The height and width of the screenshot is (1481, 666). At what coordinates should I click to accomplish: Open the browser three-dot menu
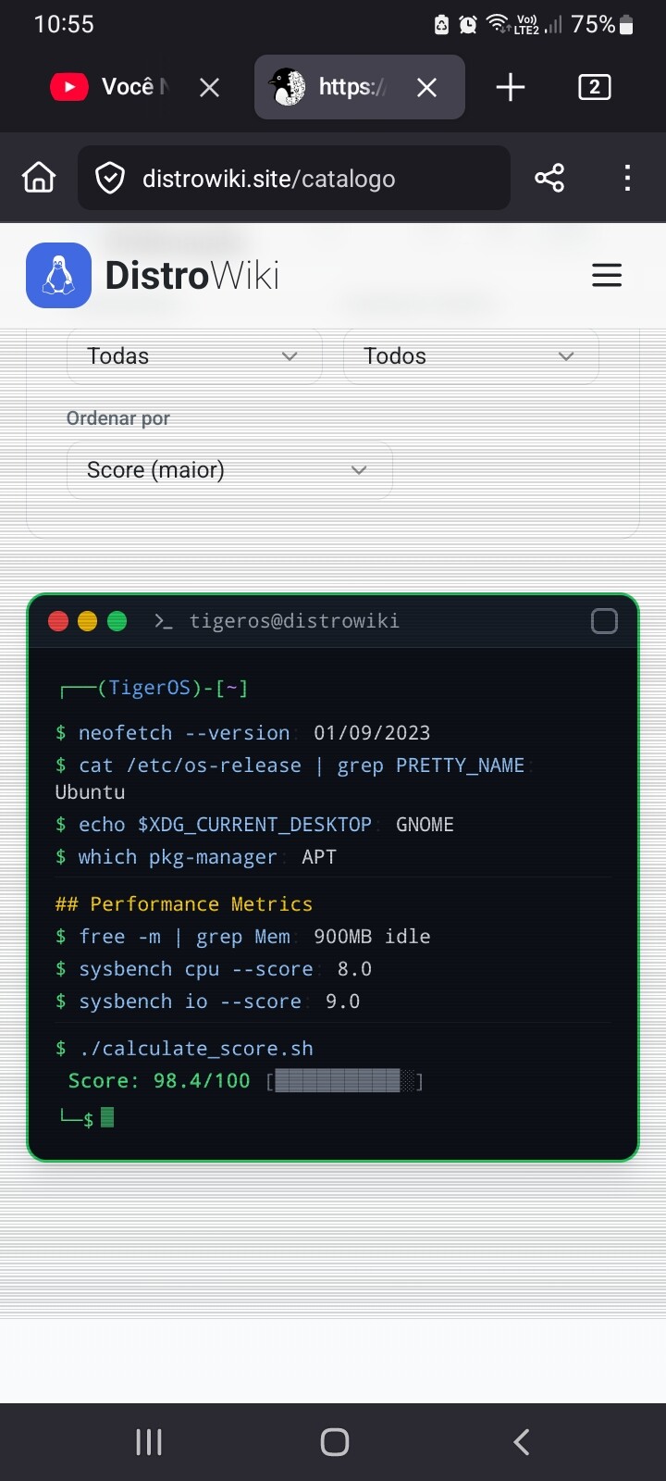(627, 177)
